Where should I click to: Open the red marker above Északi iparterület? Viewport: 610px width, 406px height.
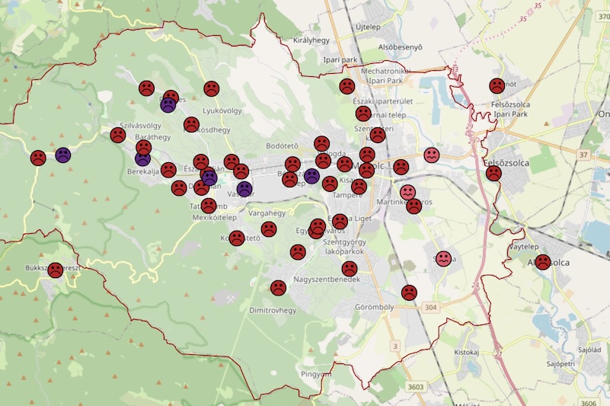pyautogui.click(x=347, y=86)
